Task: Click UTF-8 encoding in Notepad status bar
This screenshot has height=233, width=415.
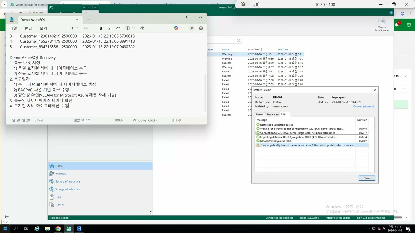Action: (x=176, y=120)
